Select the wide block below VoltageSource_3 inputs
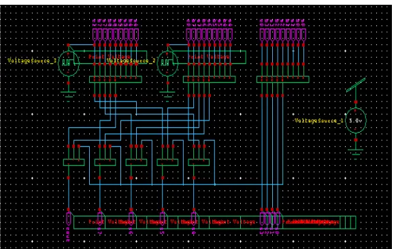The image size is (396, 249). [116, 80]
